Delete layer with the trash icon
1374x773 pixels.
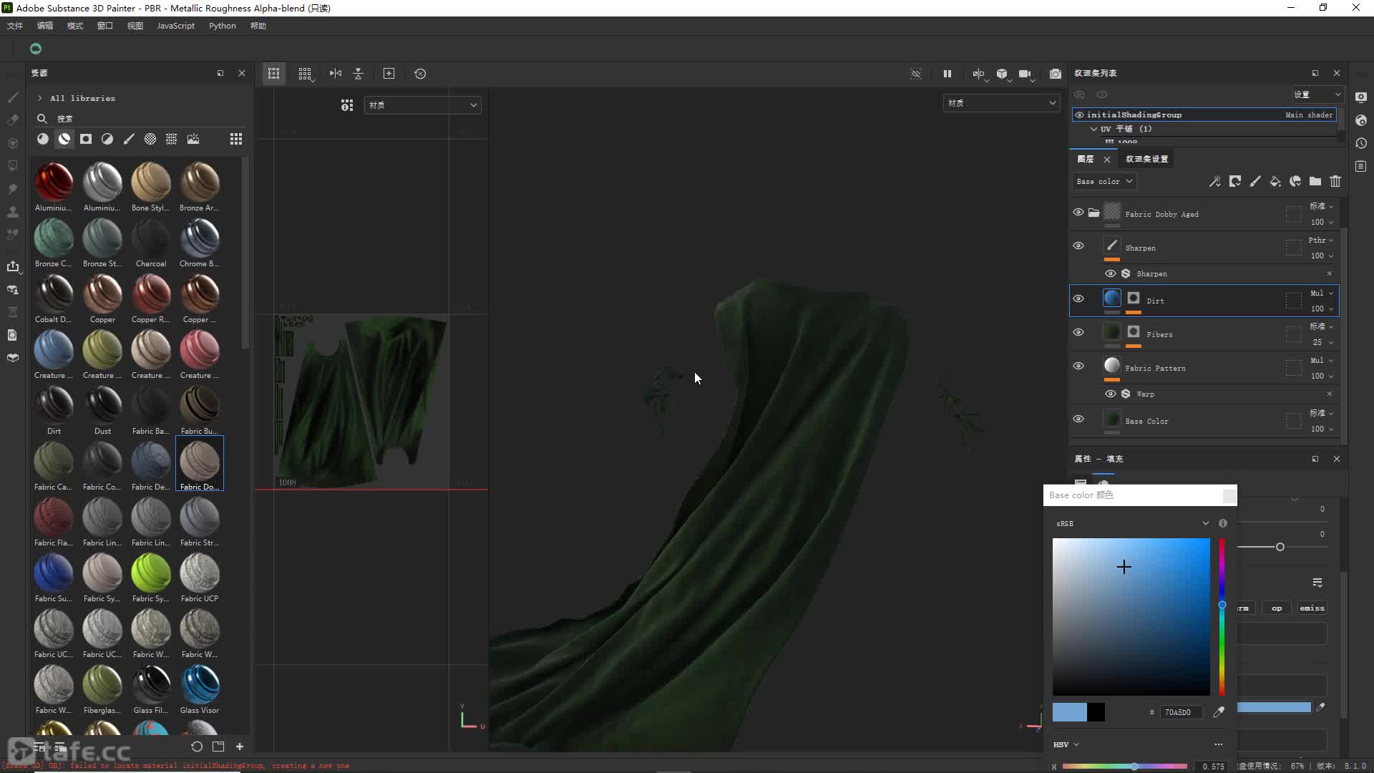[1335, 181]
